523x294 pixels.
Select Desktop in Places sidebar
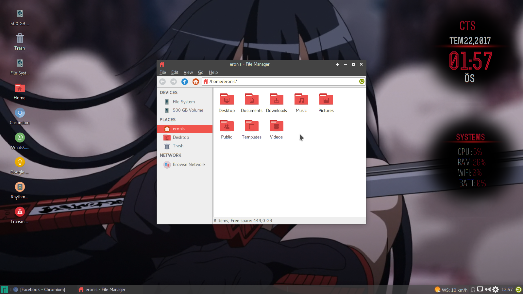(185, 138)
